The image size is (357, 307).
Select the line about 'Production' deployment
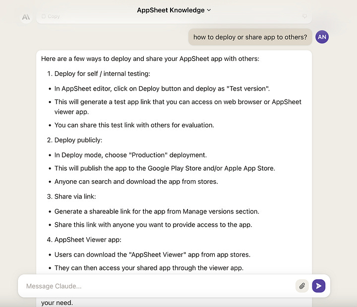click(x=130, y=155)
